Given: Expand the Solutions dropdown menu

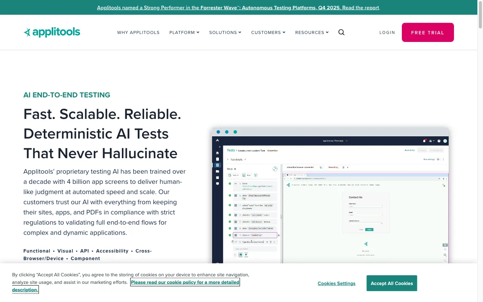Looking at the screenshot, I should click(x=225, y=32).
